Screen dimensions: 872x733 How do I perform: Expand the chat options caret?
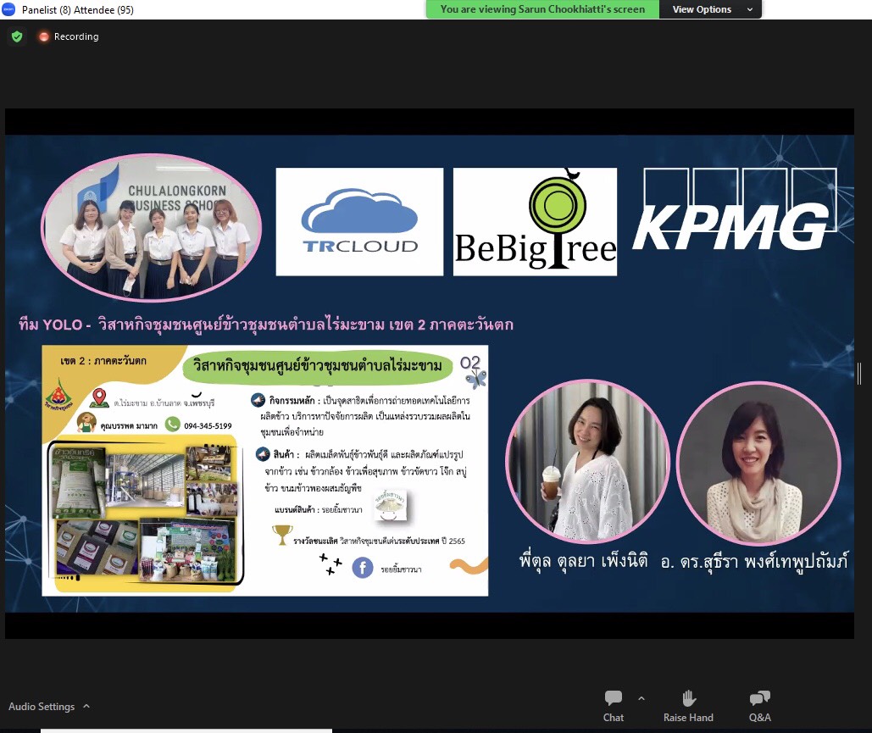pos(642,698)
